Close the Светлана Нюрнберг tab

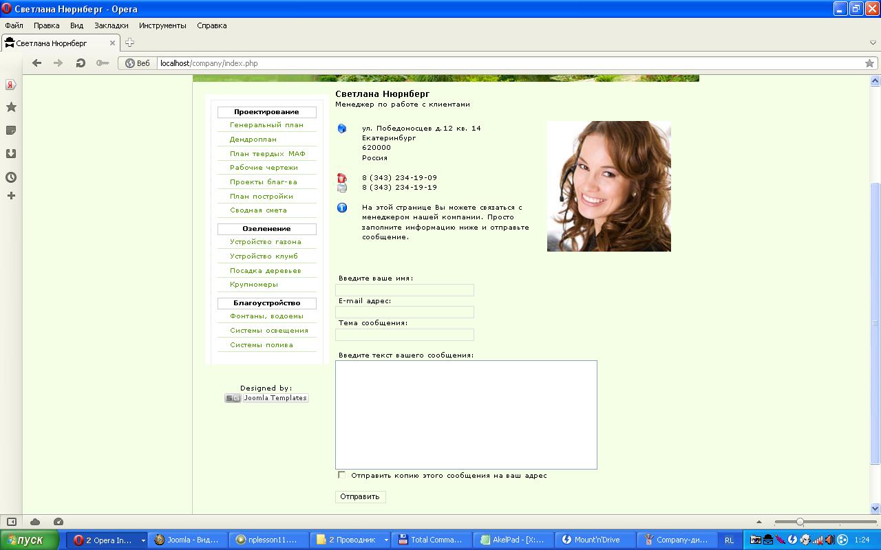pos(113,43)
